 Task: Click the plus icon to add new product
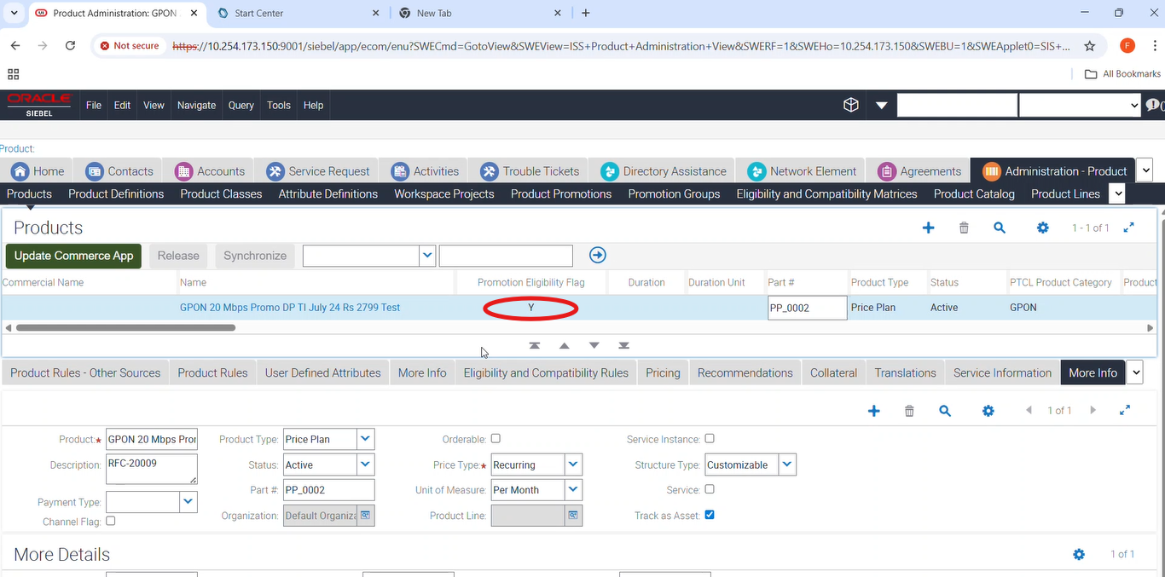[x=929, y=228]
